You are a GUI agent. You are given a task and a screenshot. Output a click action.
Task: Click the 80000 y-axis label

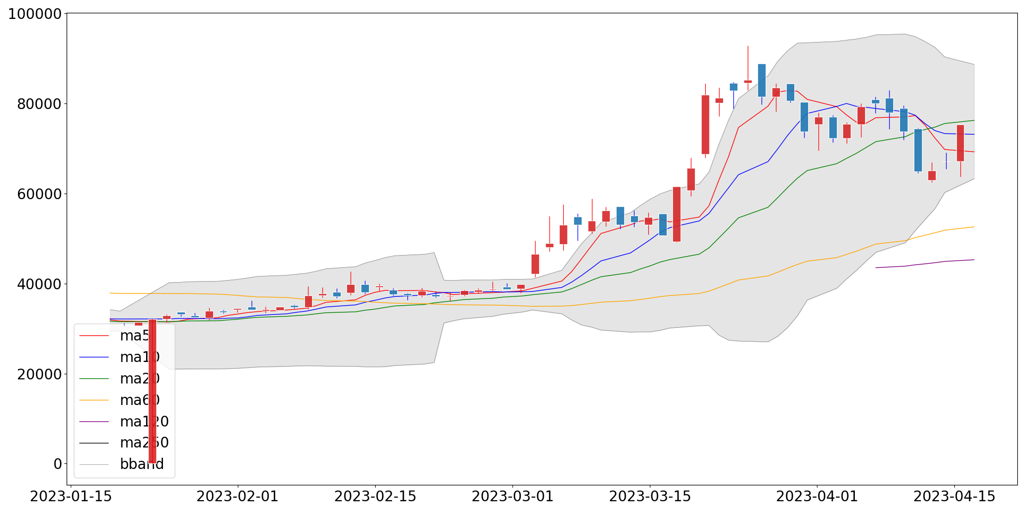pyautogui.click(x=39, y=104)
